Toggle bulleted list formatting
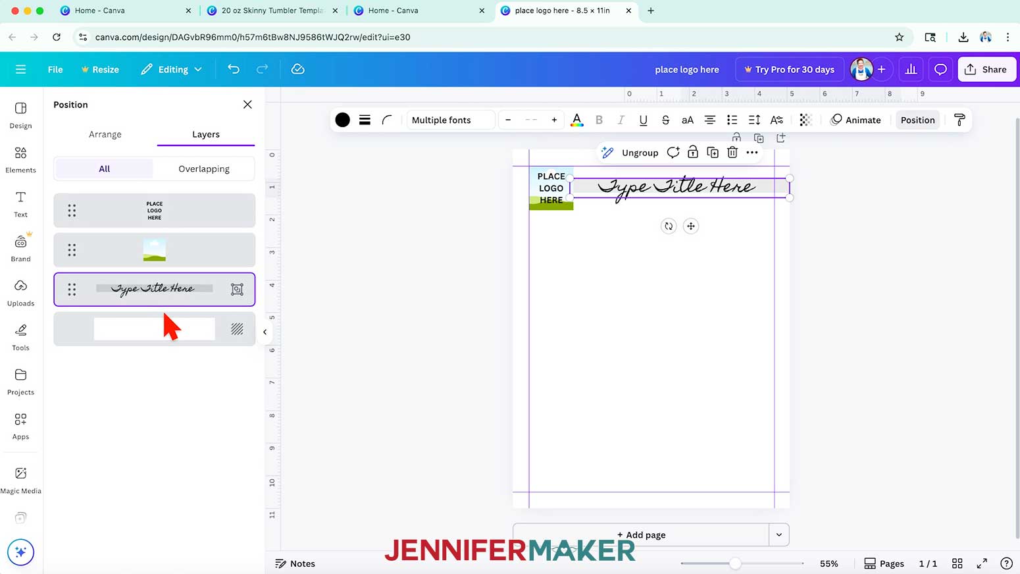1020x574 pixels. pyautogui.click(x=732, y=120)
